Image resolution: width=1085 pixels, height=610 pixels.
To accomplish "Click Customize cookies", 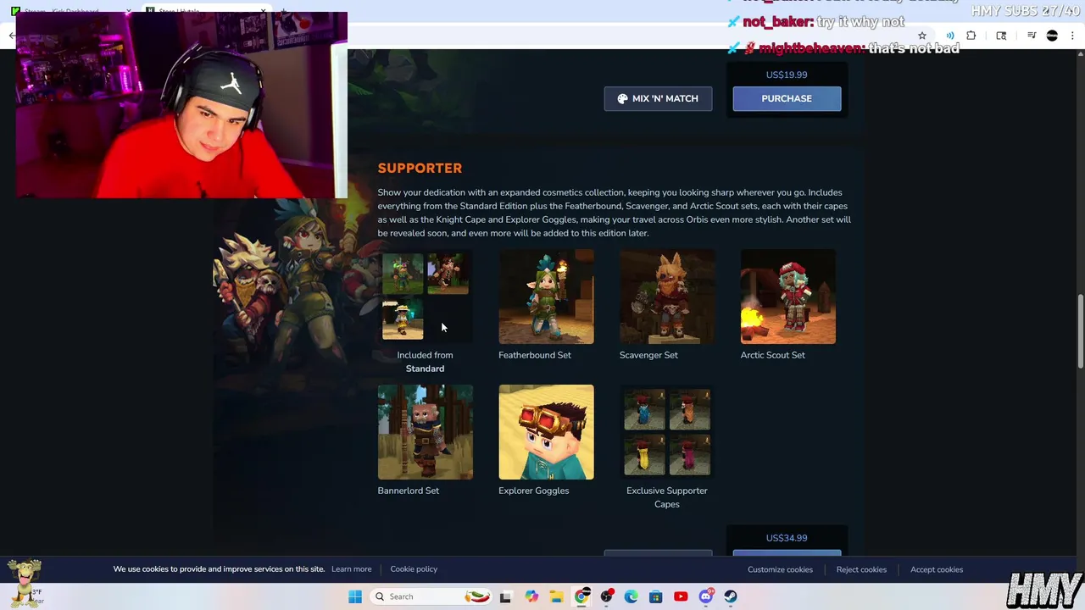I will pyautogui.click(x=780, y=569).
